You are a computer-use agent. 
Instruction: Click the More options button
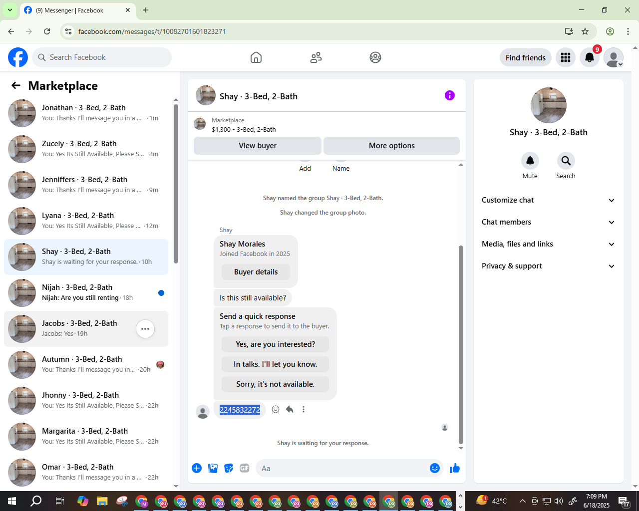[392, 146]
